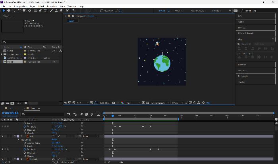Open the 1 View layout dropdown

177,103
